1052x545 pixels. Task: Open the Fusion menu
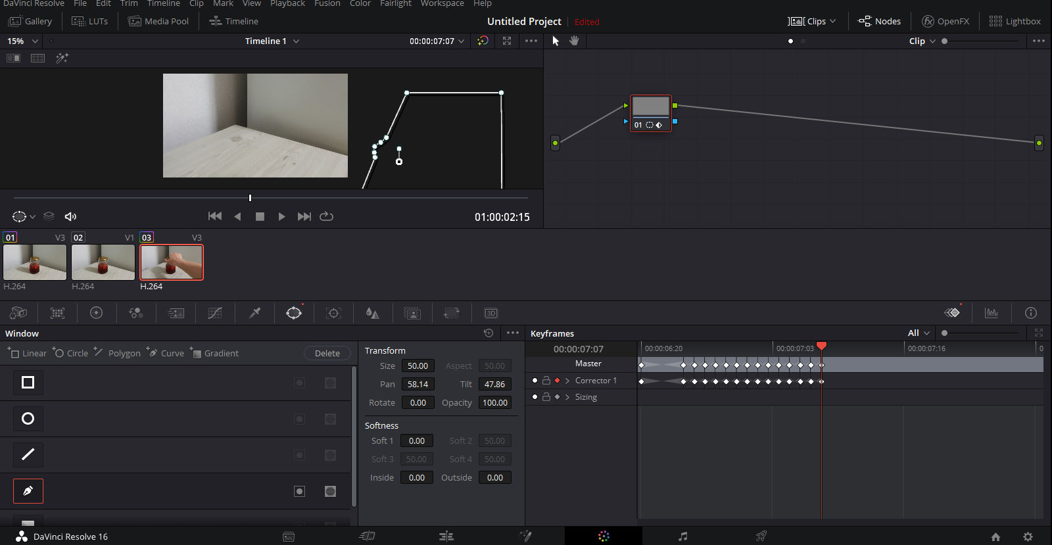coord(327,3)
